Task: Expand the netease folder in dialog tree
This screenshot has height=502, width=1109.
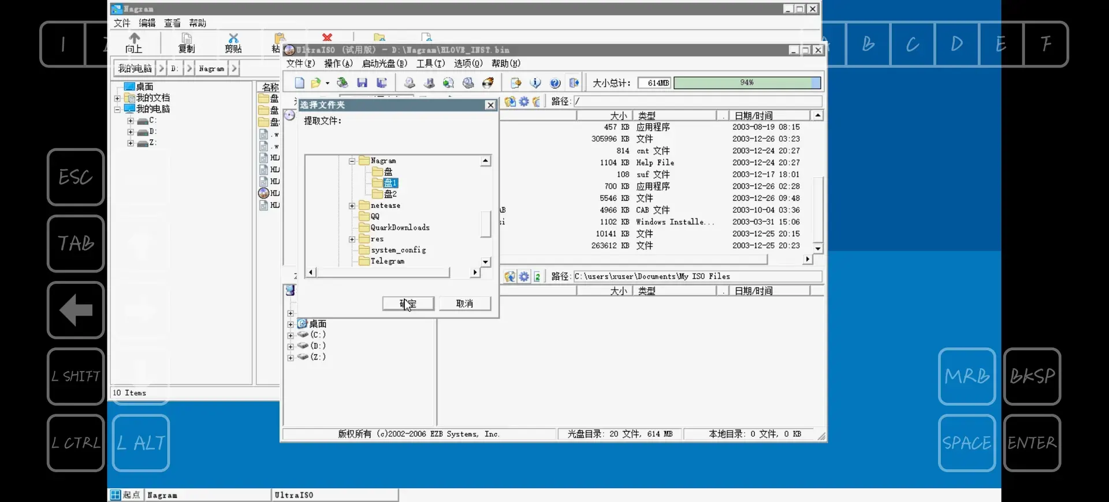Action: click(352, 205)
